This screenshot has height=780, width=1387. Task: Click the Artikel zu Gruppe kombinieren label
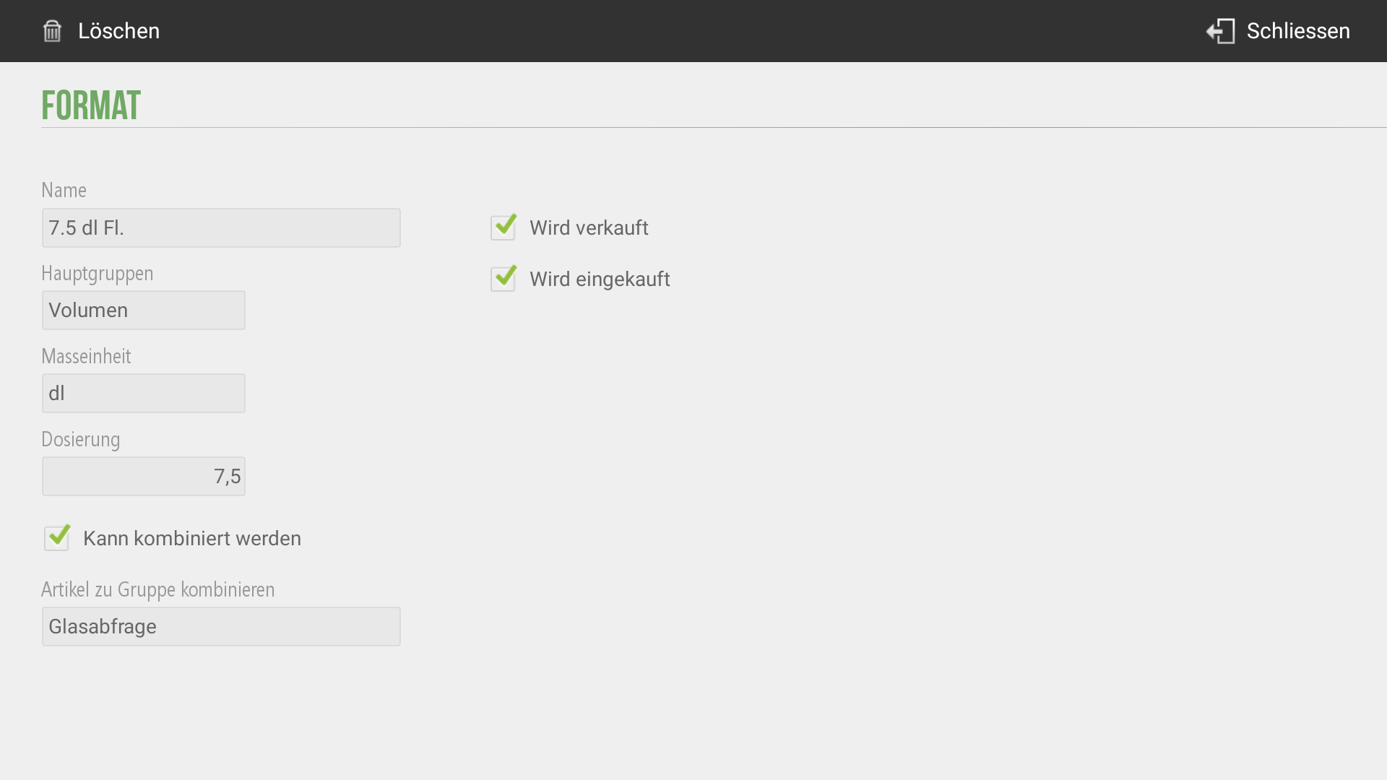coord(158,590)
